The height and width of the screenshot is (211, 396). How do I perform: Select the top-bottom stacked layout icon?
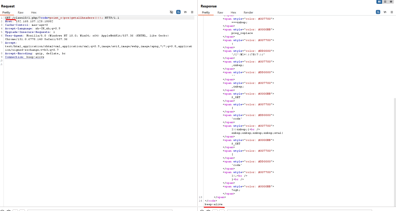point(385,2)
